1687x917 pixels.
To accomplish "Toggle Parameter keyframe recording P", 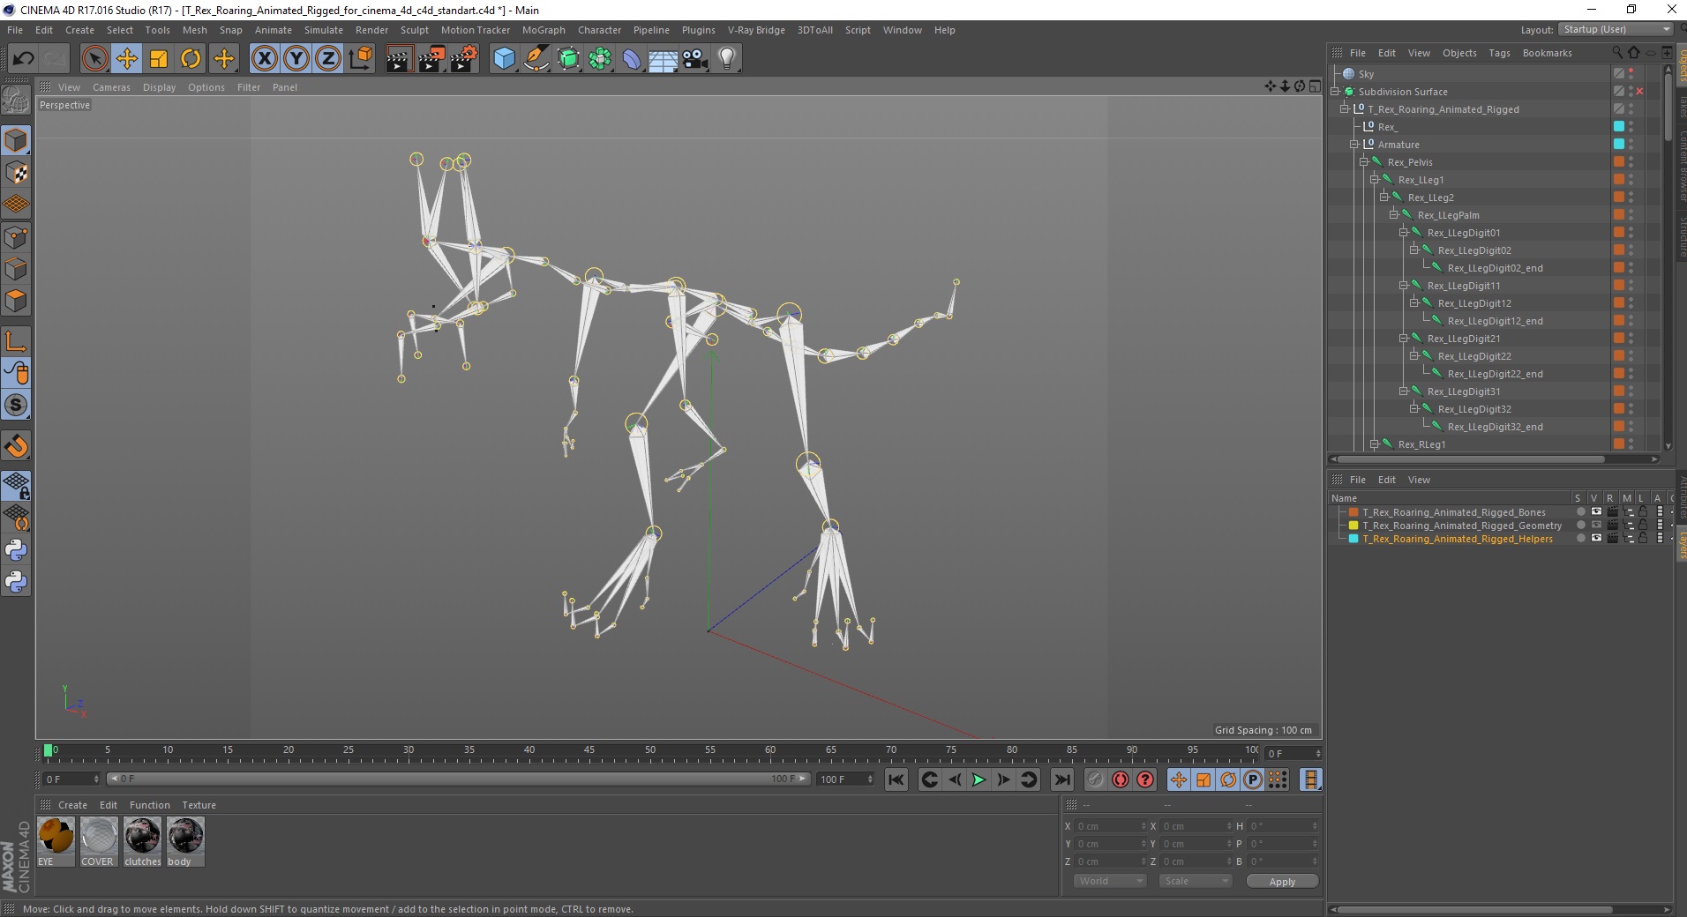I will point(1253,779).
